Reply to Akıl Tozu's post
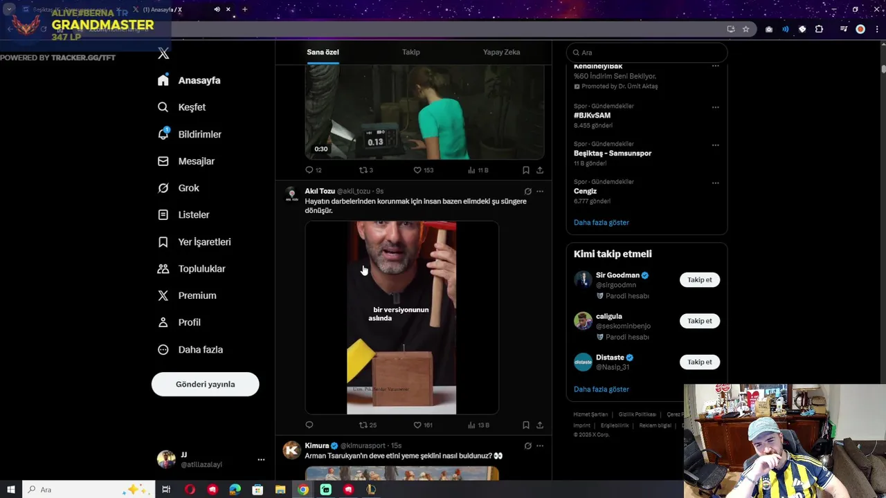This screenshot has width=886, height=498. 309,425
